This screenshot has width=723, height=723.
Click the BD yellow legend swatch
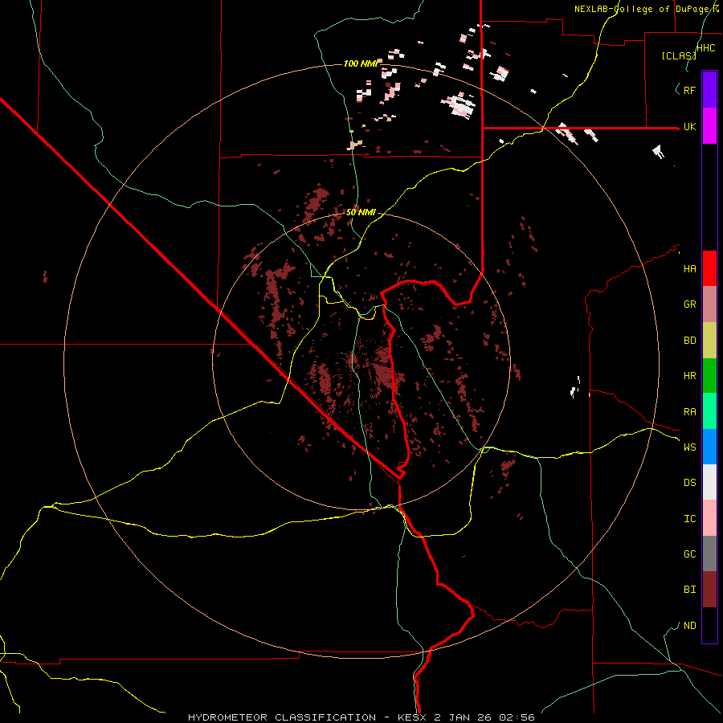[709, 341]
